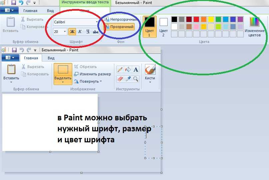Open Главная tab in lower window

click(x=31, y=58)
